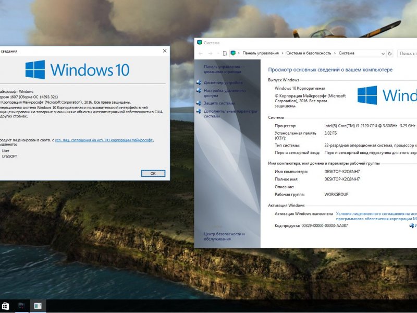Open Настройка удаленного доступа link
The width and height of the screenshot is (417, 313).
(225, 93)
